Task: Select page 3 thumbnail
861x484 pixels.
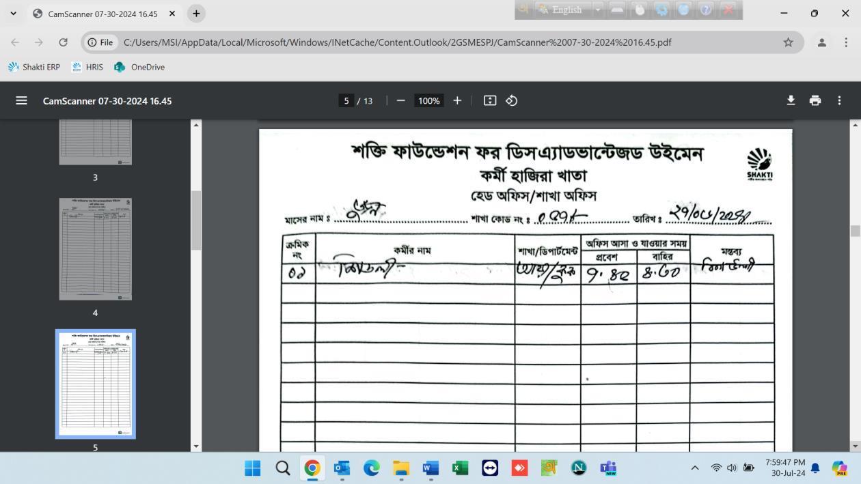Action: [95, 142]
